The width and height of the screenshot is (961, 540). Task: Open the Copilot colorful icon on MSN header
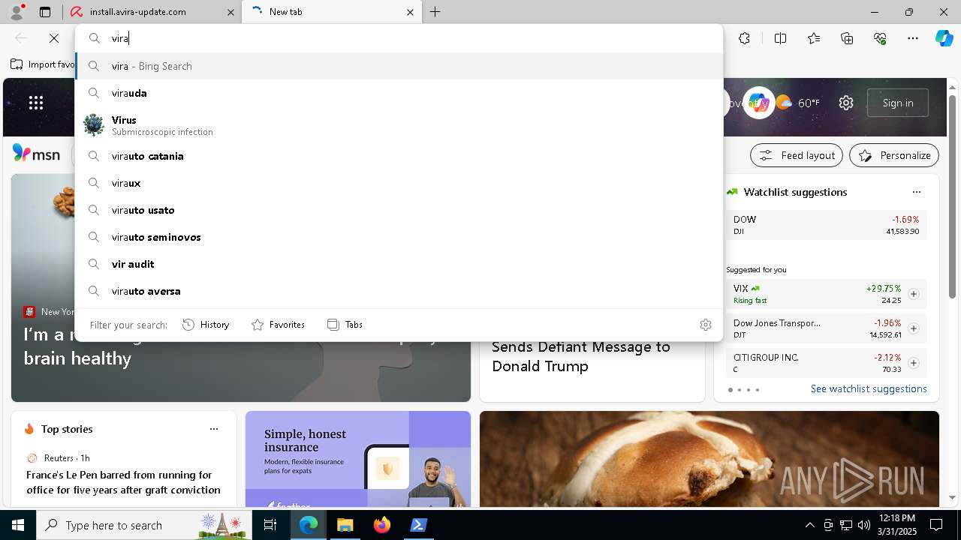tap(759, 103)
